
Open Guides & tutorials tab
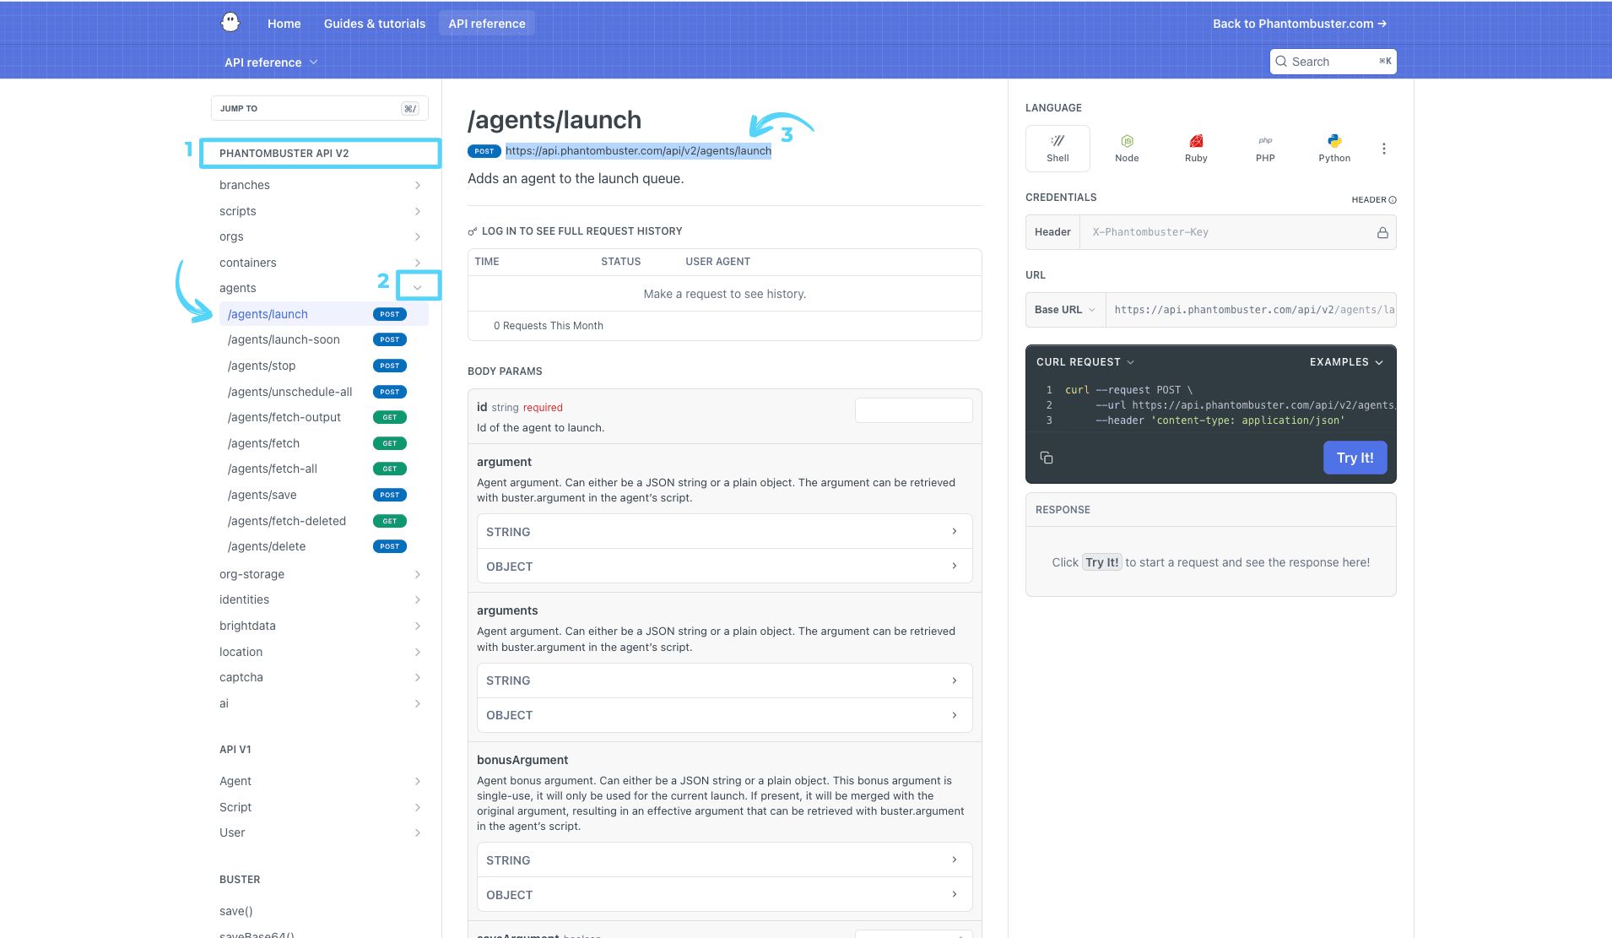[x=375, y=24]
